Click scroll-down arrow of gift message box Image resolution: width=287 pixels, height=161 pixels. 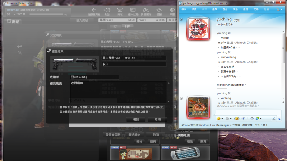168,101
